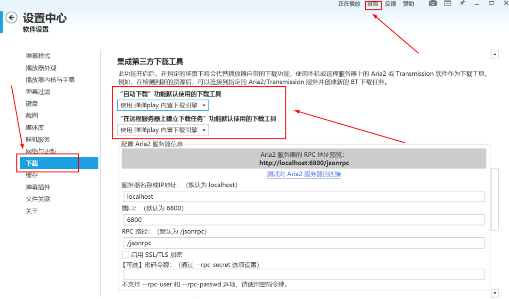Open the 设置 settings menu item

click(373, 4)
